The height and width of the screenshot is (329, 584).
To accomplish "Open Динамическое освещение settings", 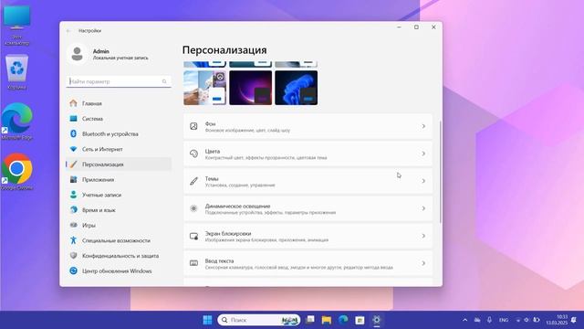I will (x=308, y=208).
